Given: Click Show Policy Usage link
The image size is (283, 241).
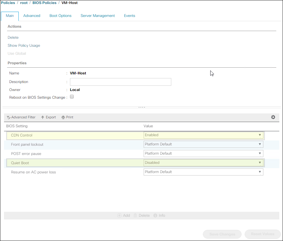Looking at the screenshot, I should pyautogui.click(x=24, y=45).
